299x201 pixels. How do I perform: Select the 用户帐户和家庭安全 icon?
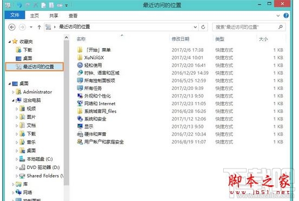(x=80, y=142)
